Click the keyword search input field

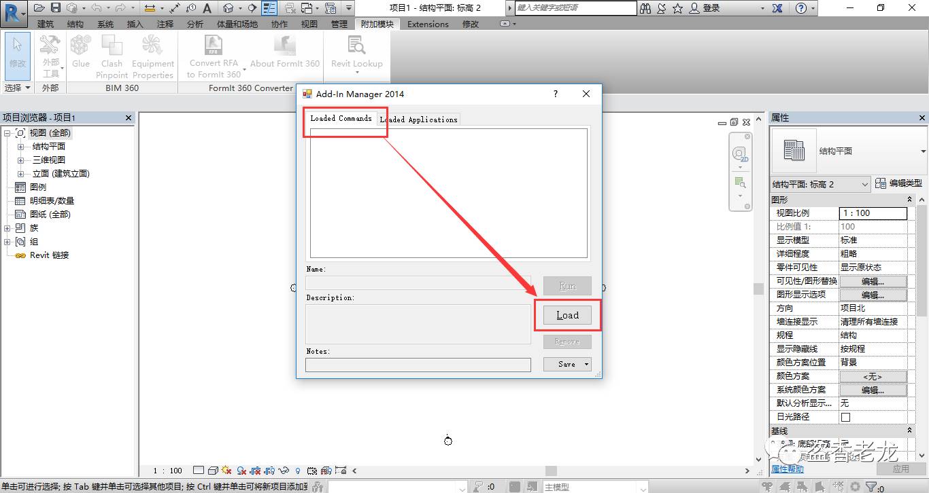click(x=575, y=8)
